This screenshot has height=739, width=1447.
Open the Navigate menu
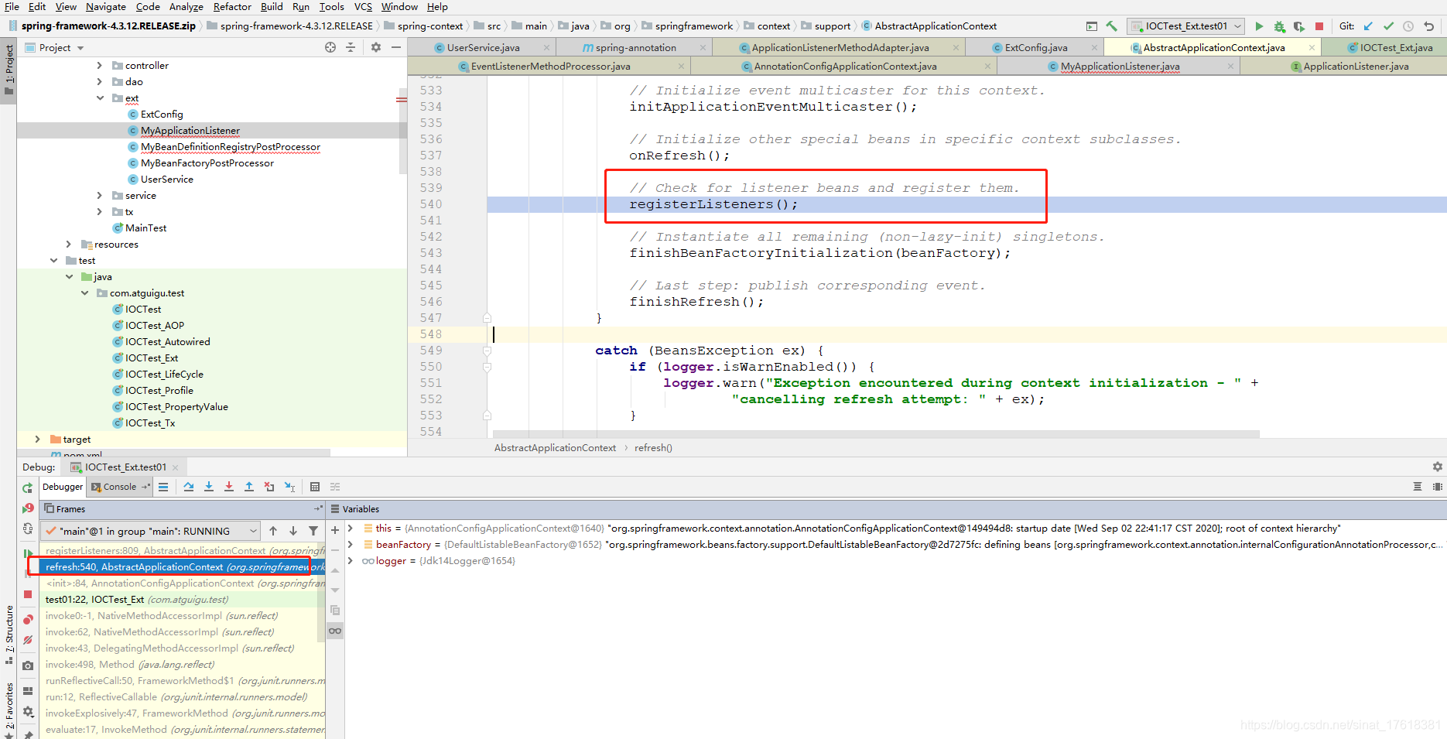[x=106, y=7]
